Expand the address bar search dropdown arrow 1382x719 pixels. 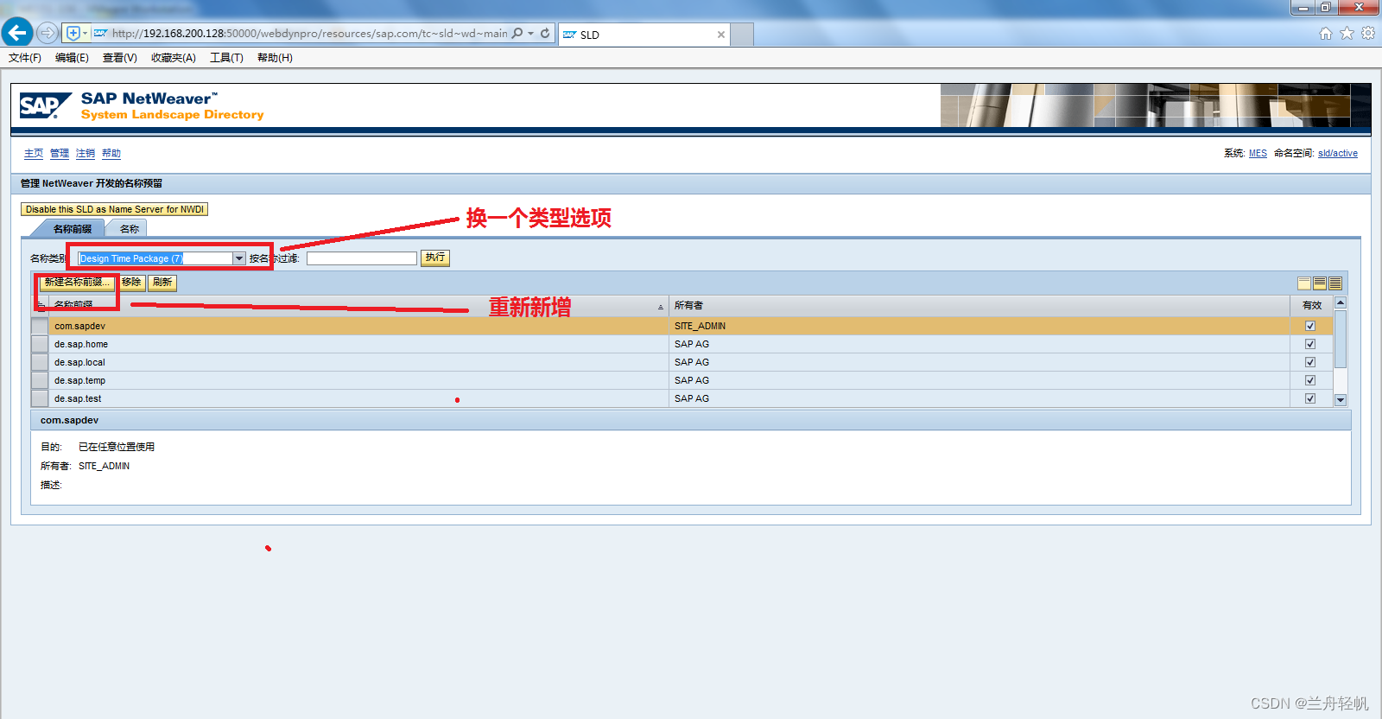[531, 34]
